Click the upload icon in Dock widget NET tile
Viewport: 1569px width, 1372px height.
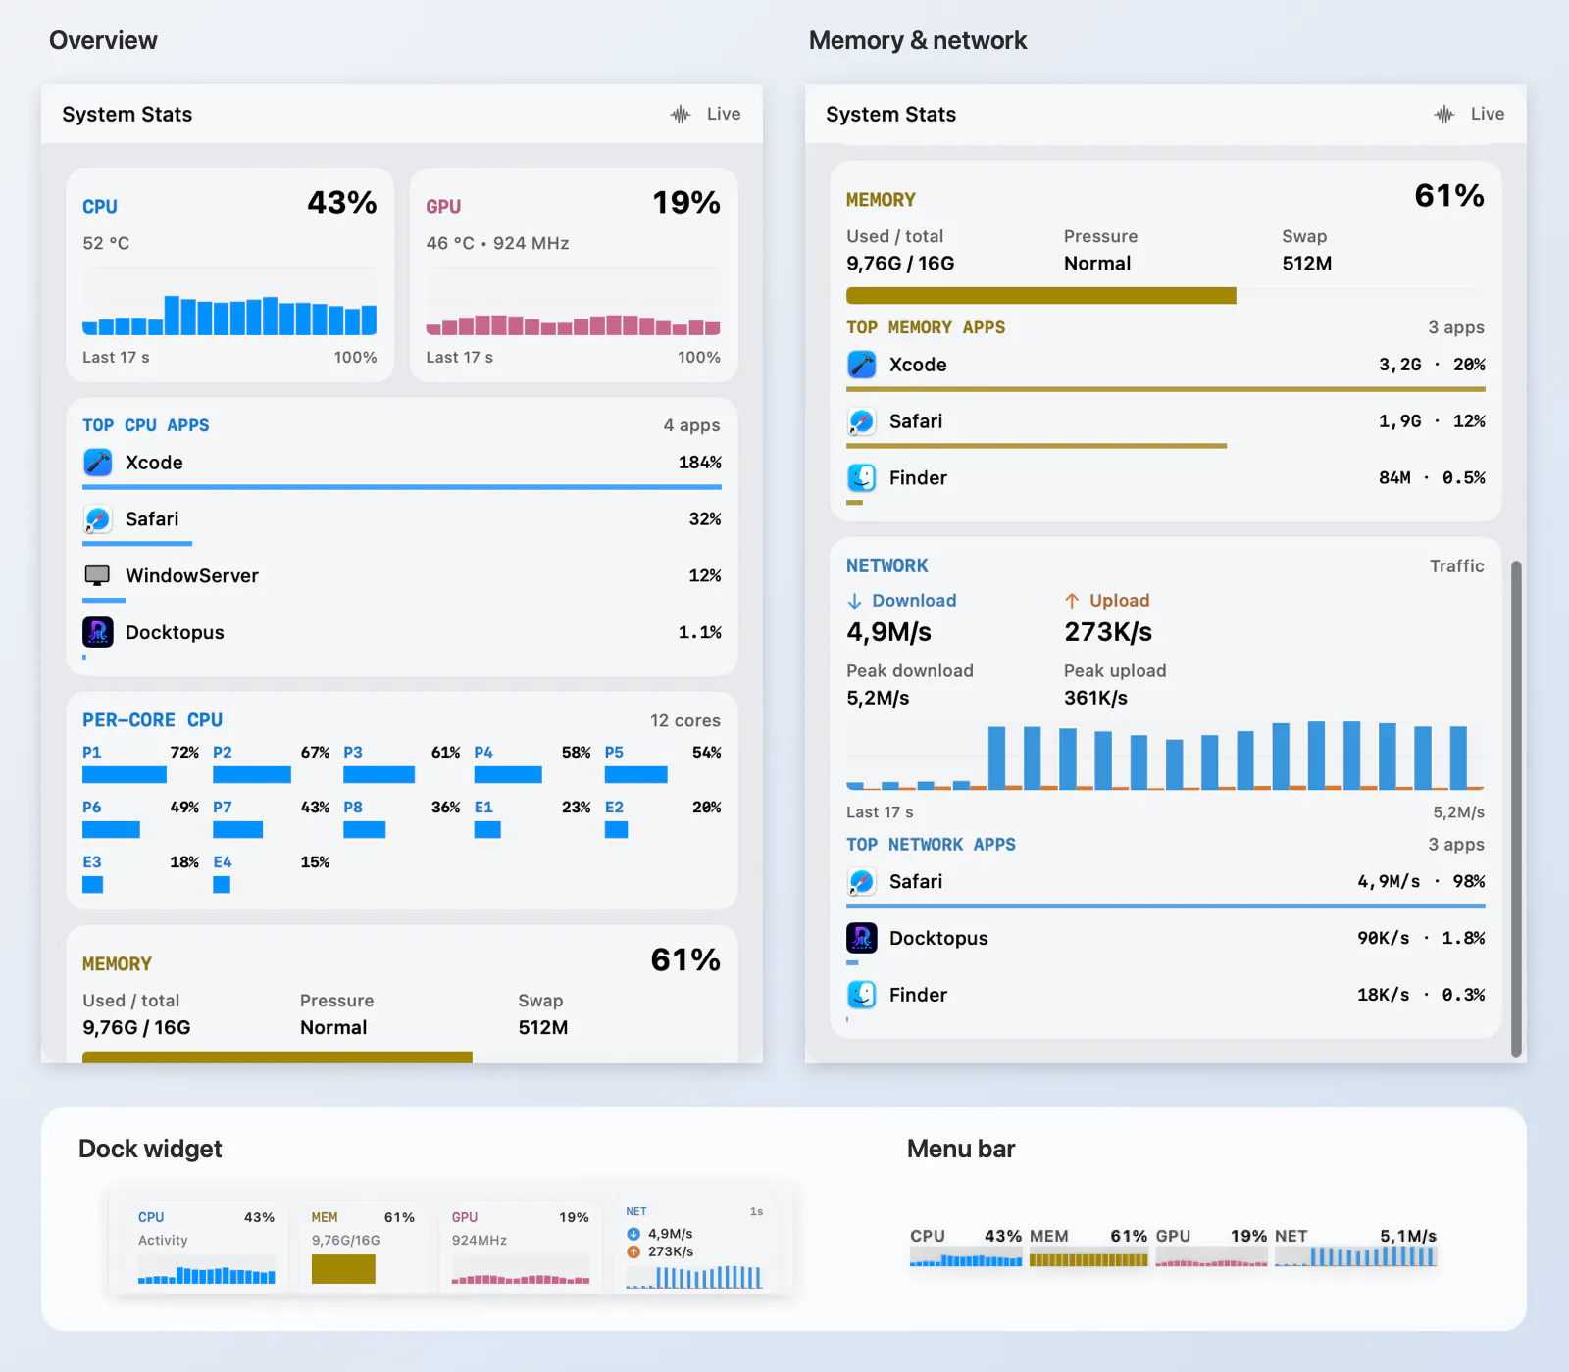[x=633, y=1251]
